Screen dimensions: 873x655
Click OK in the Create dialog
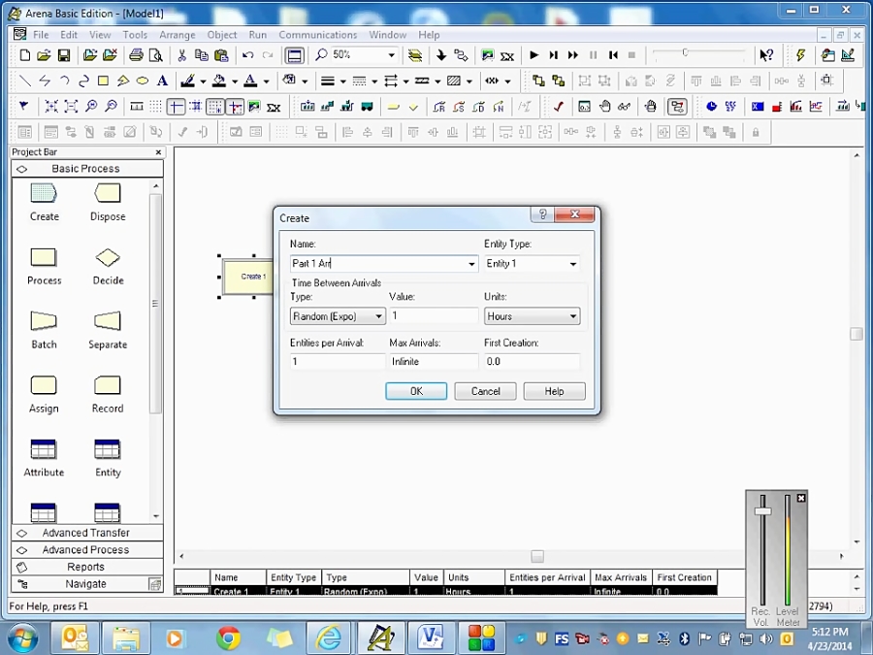(x=415, y=391)
